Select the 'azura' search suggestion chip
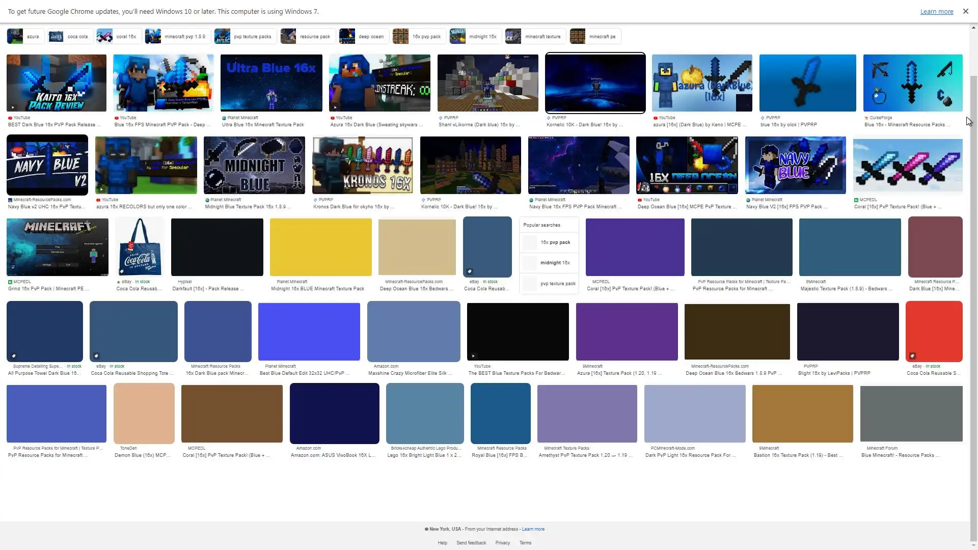Screen dimensions: 978x550 (25, 37)
